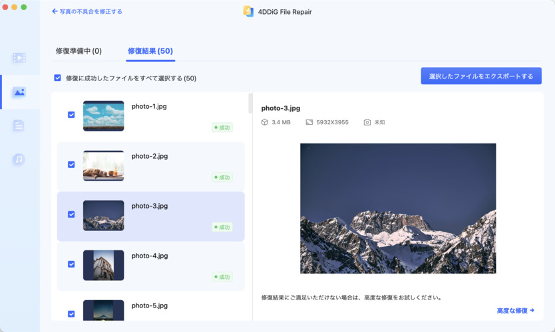Uncheck the photo-2.jpg checkbox

71,165
